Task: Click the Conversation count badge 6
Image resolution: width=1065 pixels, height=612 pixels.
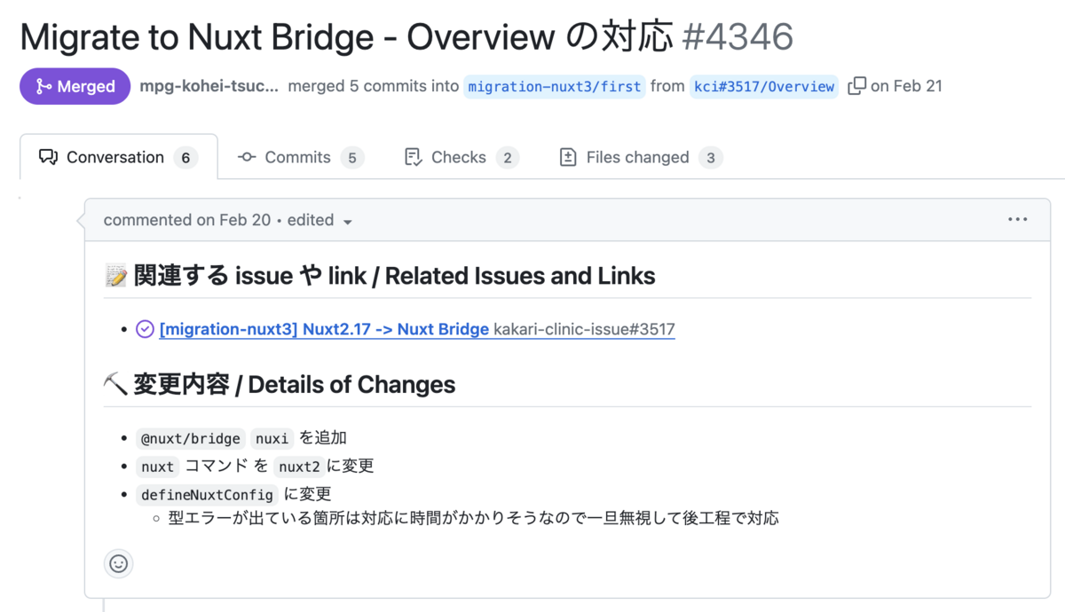Action: (x=185, y=158)
